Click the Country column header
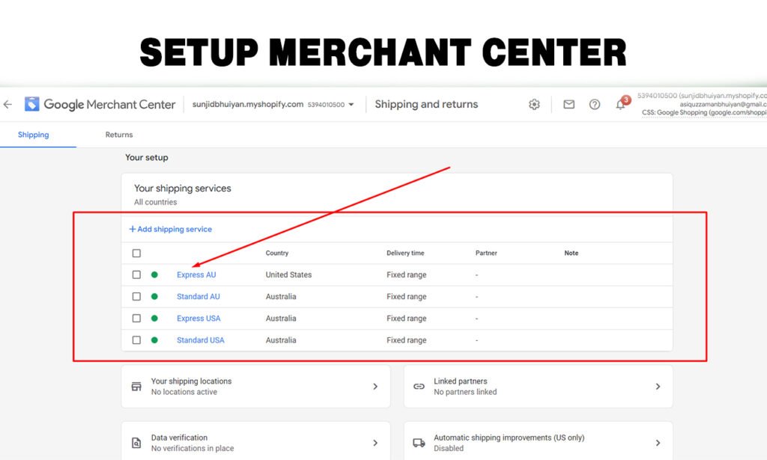767x460 pixels. pos(277,253)
